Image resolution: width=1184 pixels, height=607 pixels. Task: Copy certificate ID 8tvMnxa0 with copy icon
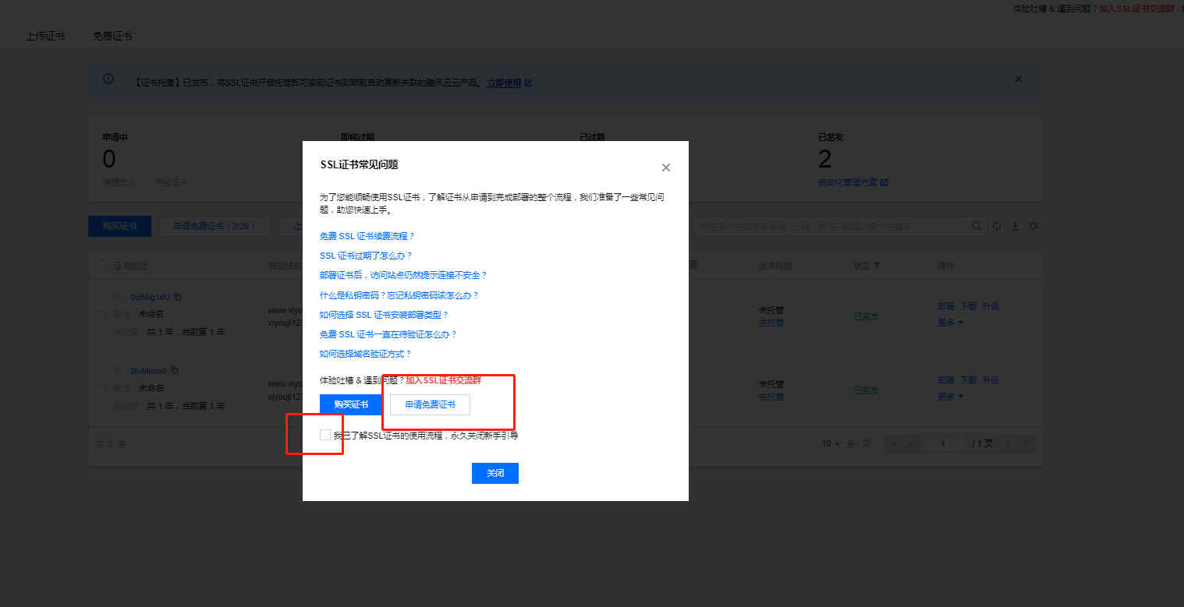pyautogui.click(x=175, y=371)
